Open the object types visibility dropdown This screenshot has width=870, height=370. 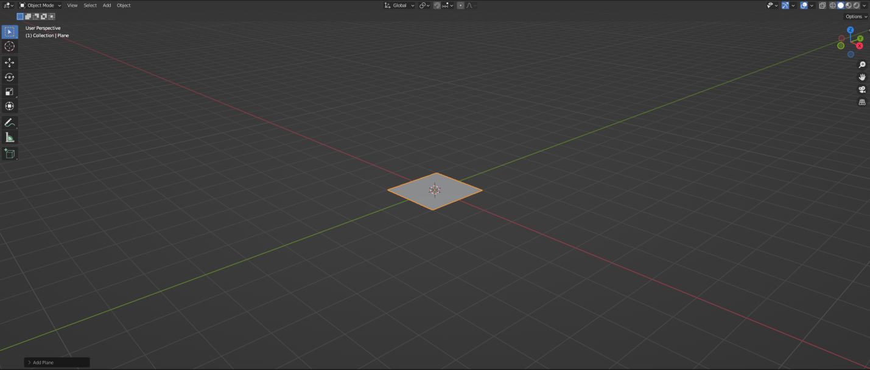coord(773,5)
